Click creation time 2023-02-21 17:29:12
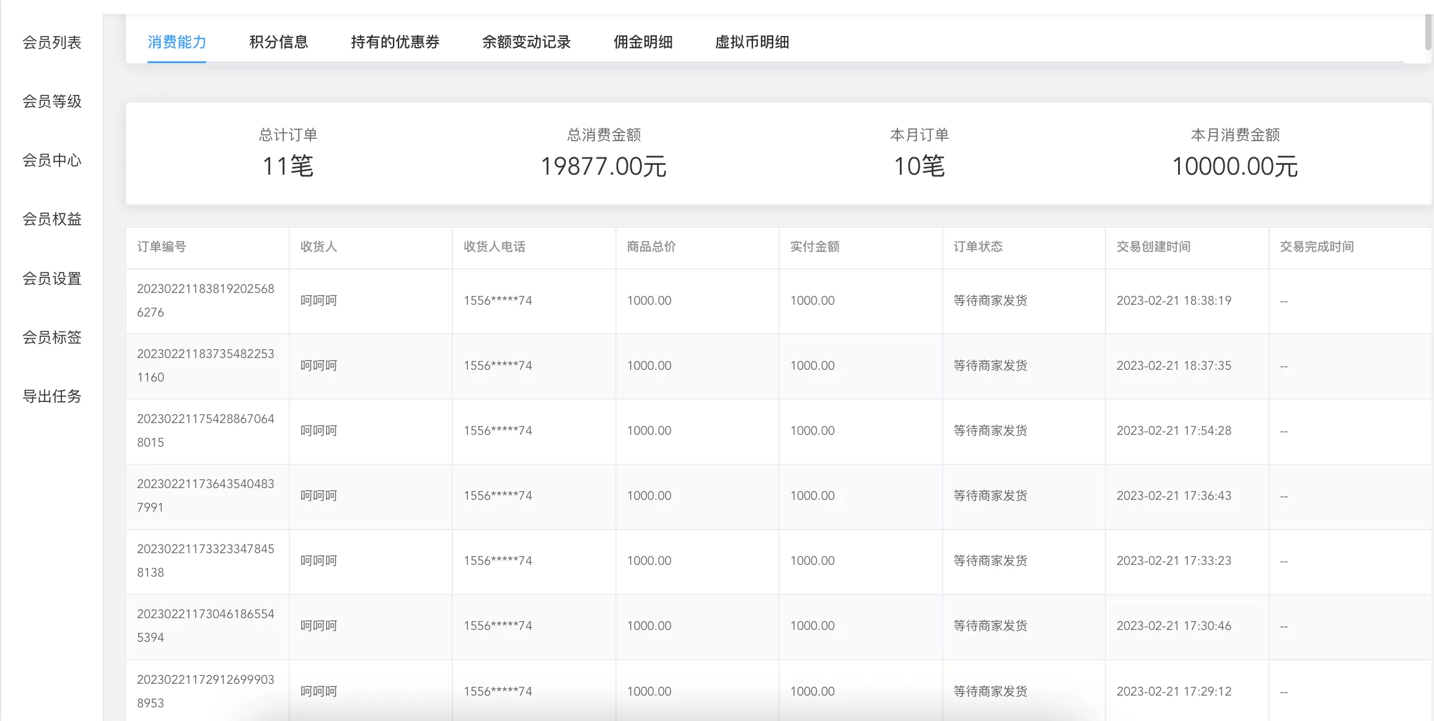This screenshot has height=721, width=1434. [1174, 691]
